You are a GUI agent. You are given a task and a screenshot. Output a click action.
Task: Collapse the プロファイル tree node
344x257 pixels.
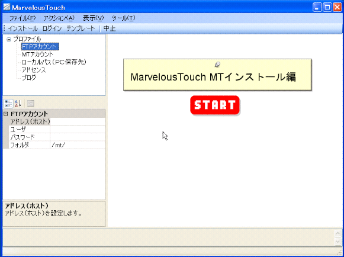tap(8, 40)
